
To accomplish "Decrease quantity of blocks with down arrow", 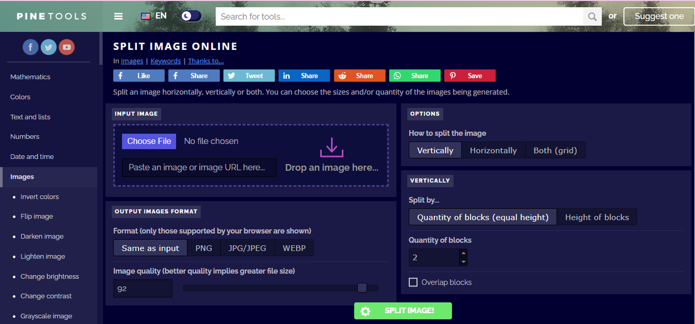I will [x=463, y=262].
